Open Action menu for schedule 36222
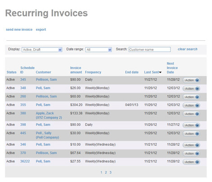 (x=191, y=162)
